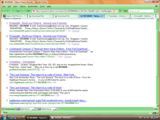Open second Emwealth - Build your Empire result
The width and height of the screenshot is (160, 120).
(38, 36)
